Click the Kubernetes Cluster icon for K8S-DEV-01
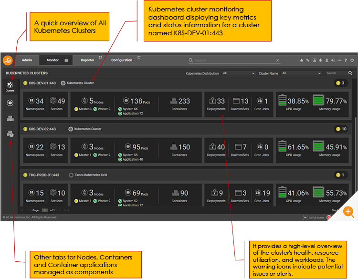 (x=63, y=83)
